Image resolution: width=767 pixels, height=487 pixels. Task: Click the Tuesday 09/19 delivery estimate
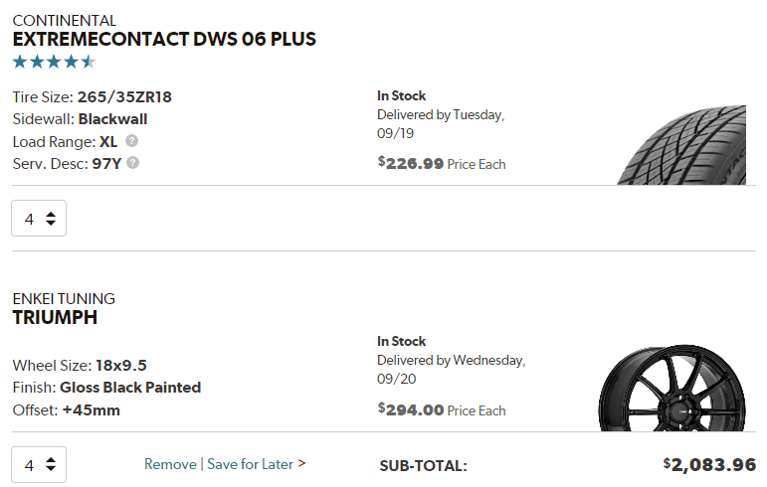pos(441,123)
